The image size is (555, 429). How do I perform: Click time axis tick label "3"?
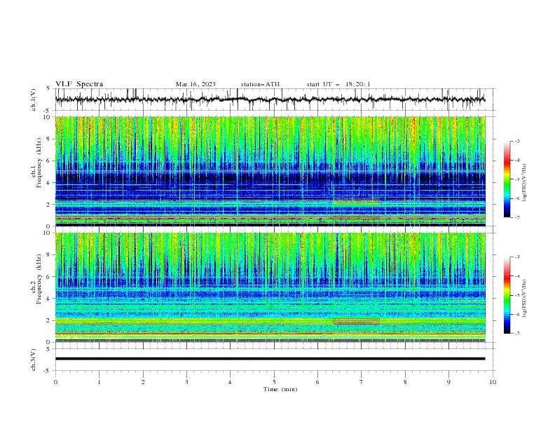click(x=186, y=382)
